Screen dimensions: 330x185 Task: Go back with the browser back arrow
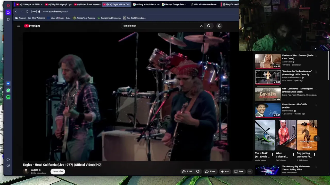click(x=16, y=12)
